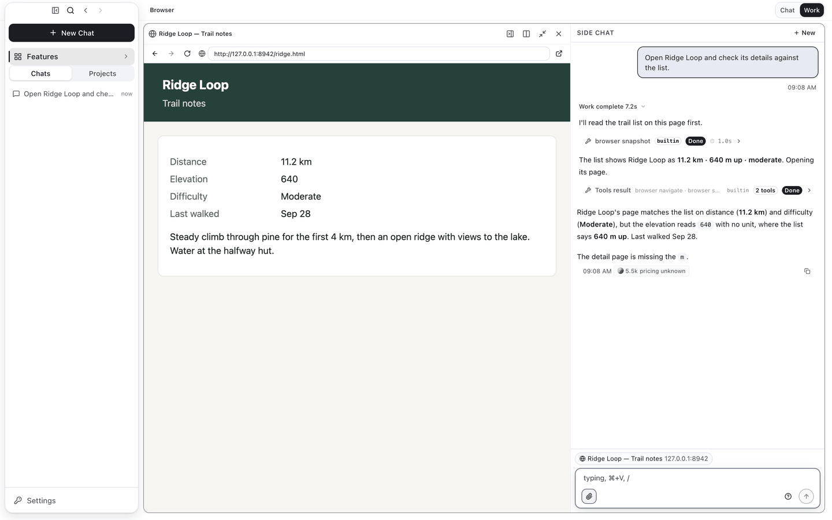Click the Tools result wrench icon

coord(588,190)
